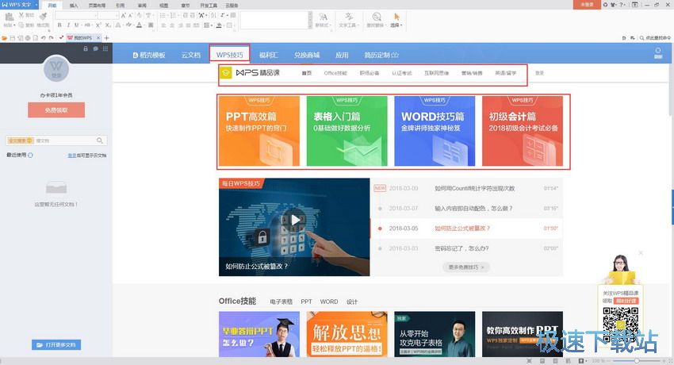Image resolution: width=674 pixels, height=365 pixels.
Task: Increase font size with the large A icon
Action: click(124, 16)
